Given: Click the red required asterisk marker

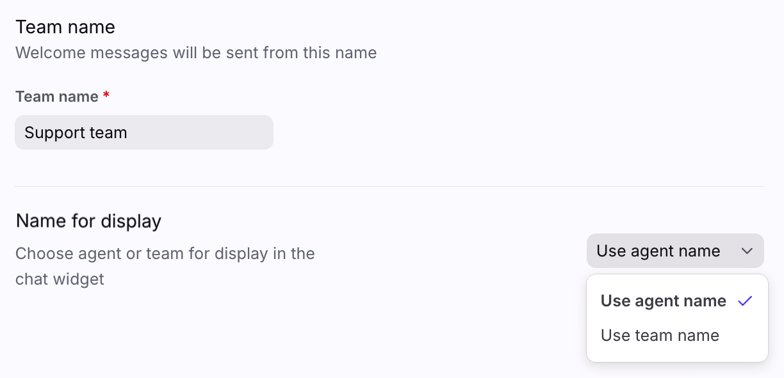Looking at the screenshot, I should click(x=106, y=96).
